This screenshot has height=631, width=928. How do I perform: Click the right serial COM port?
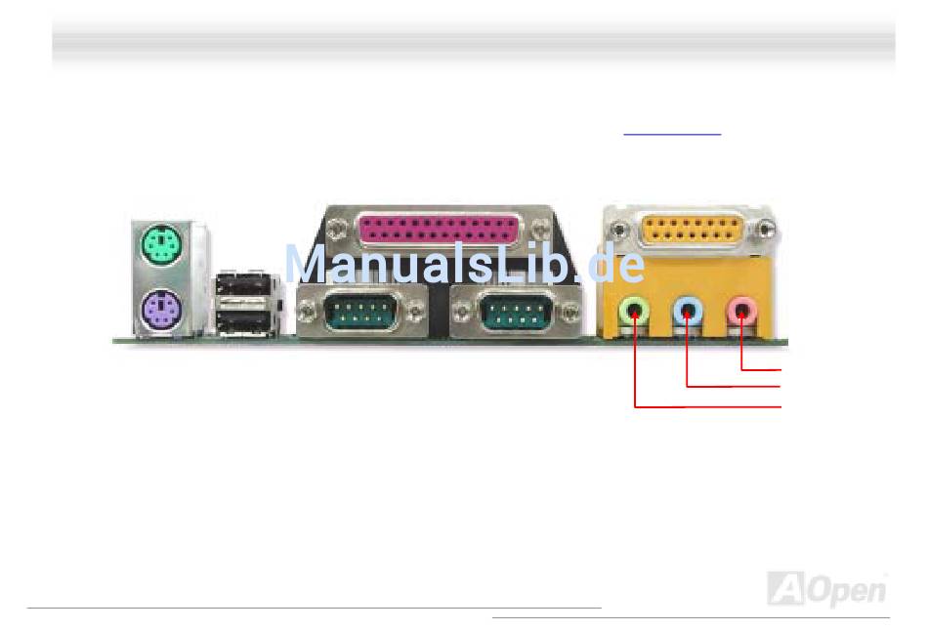tap(516, 312)
